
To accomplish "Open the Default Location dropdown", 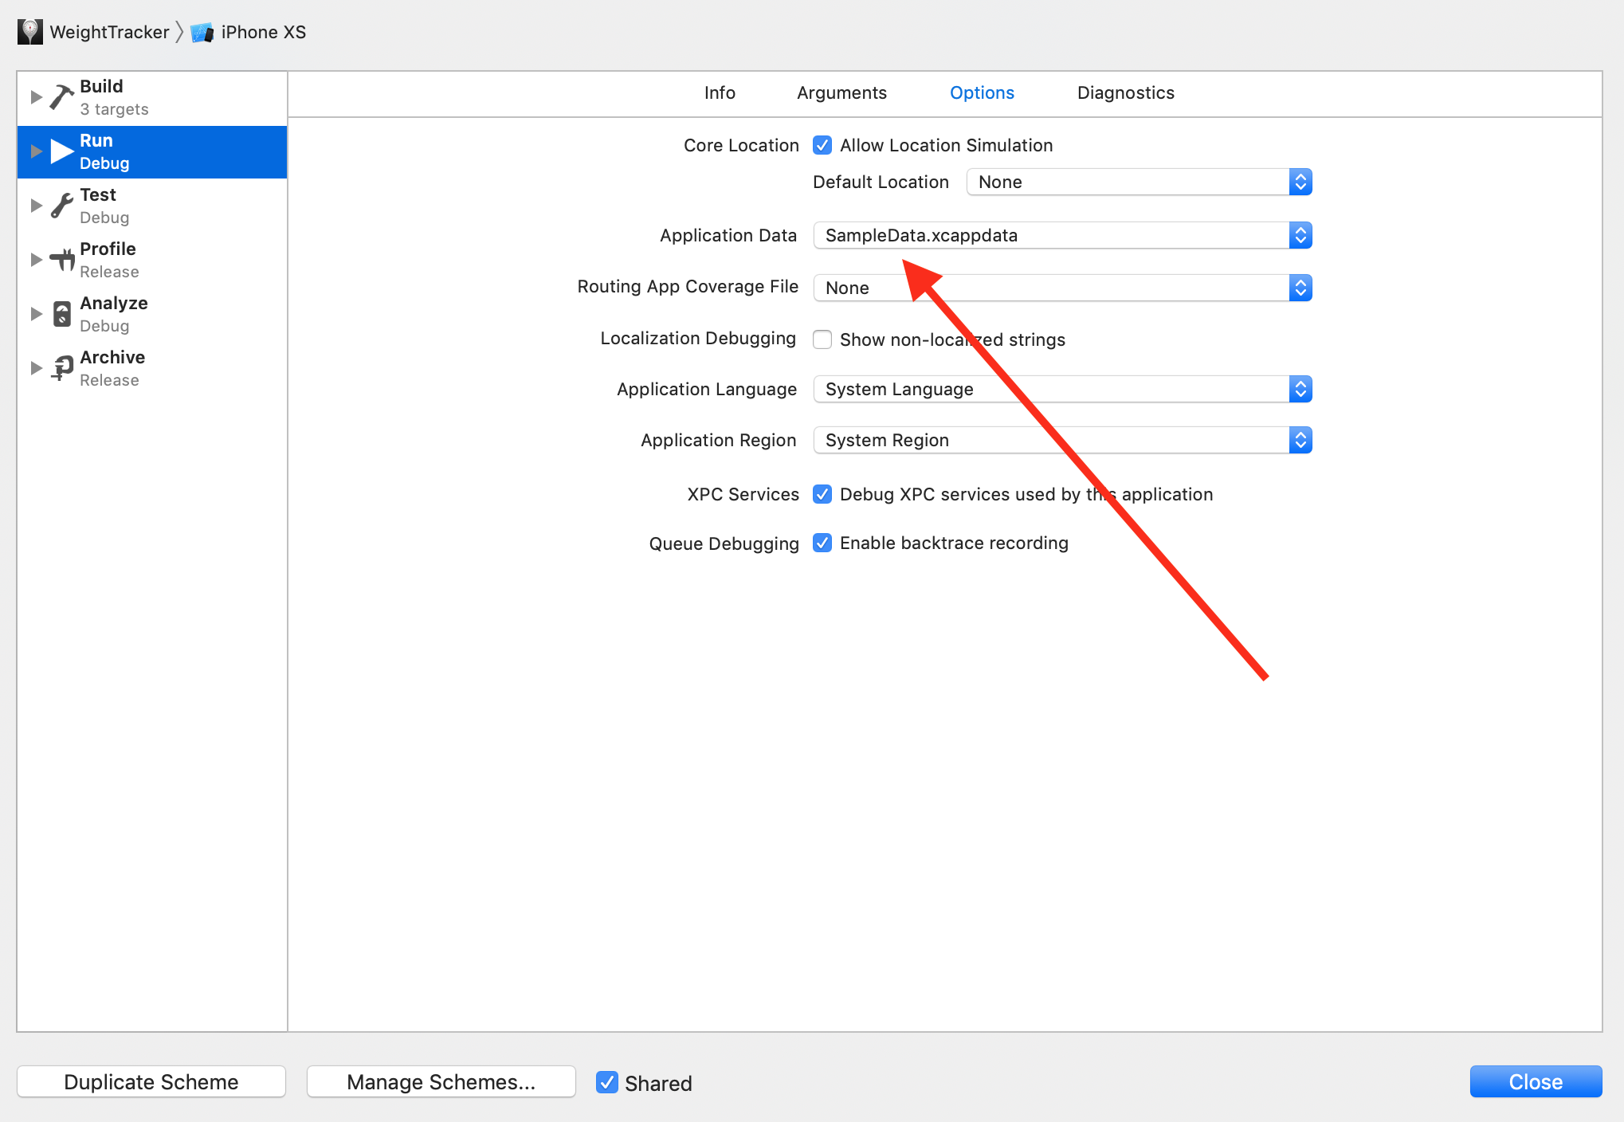I will coord(1139,182).
